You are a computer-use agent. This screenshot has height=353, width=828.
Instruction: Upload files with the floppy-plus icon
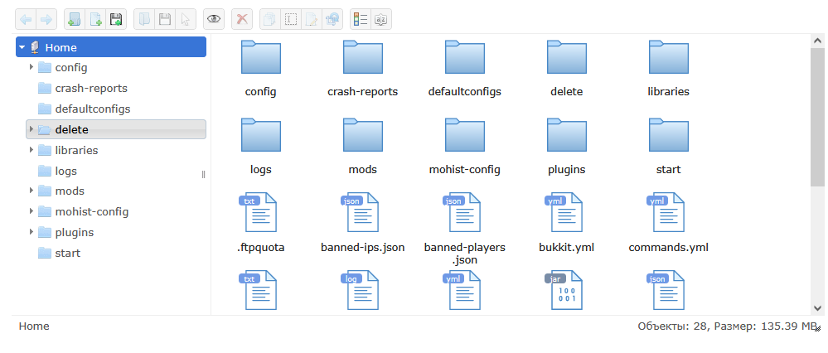coord(116,20)
